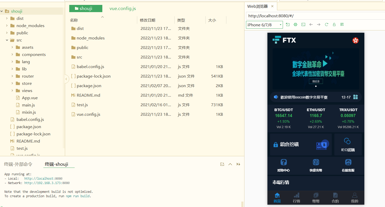
Task: Open the QR code icon in browser toolbar
Action: click(x=342, y=24)
